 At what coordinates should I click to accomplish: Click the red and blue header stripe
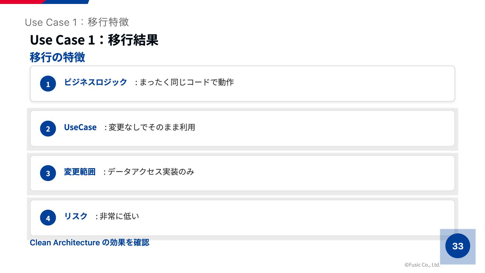pos(45,2)
